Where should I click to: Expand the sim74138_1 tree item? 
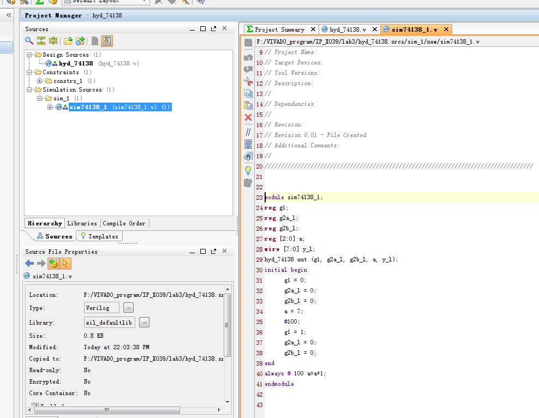click(x=50, y=108)
